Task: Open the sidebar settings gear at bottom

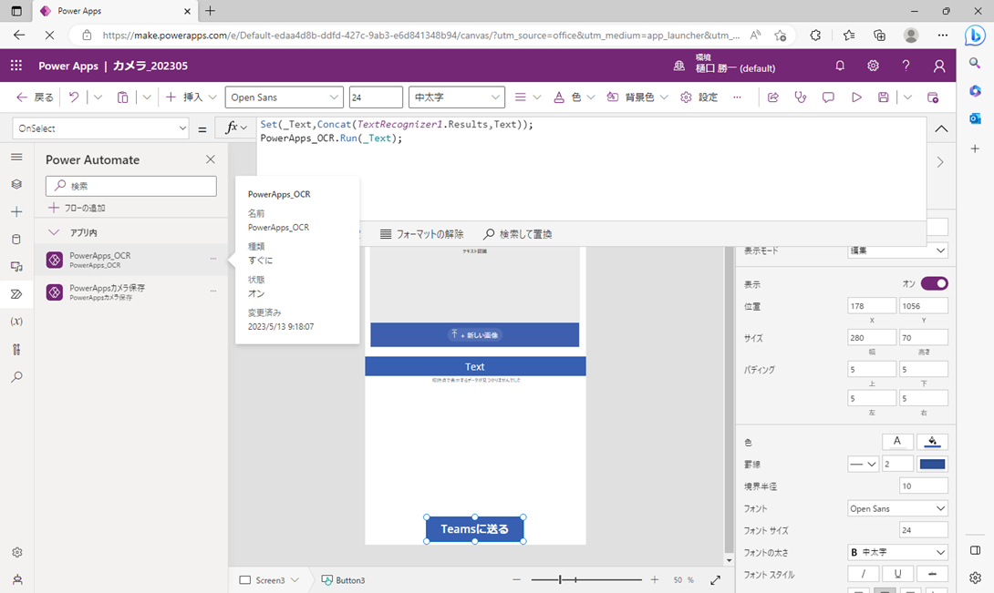Action: 17,552
